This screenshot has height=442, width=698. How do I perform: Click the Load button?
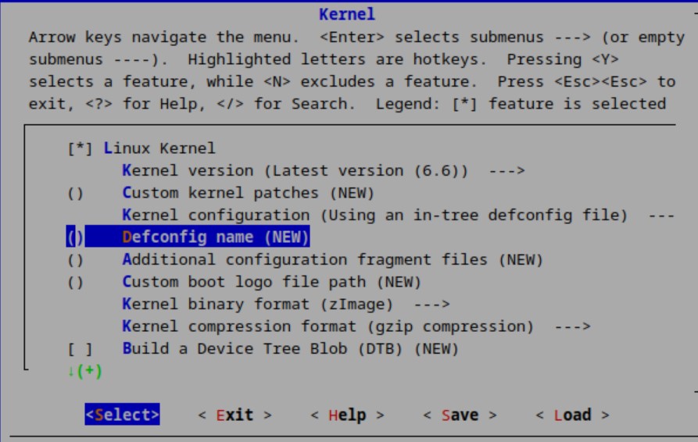click(572, 415)
